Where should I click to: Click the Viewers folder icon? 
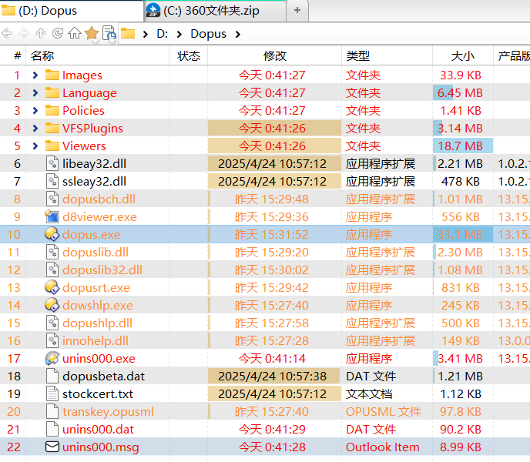pyautogui.click(x=52, y=146)
